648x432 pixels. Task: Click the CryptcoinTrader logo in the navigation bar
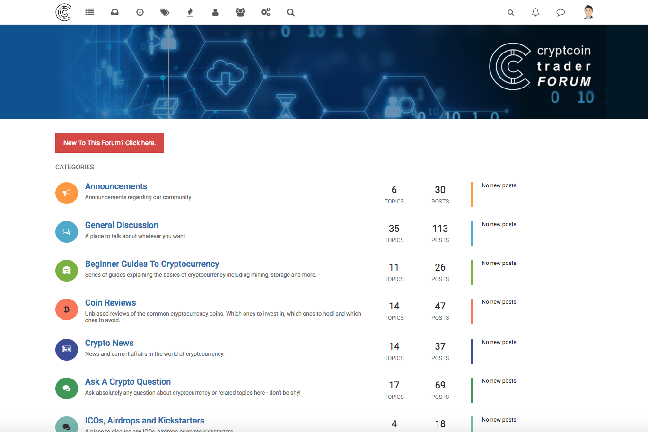(x=63, y=12)
